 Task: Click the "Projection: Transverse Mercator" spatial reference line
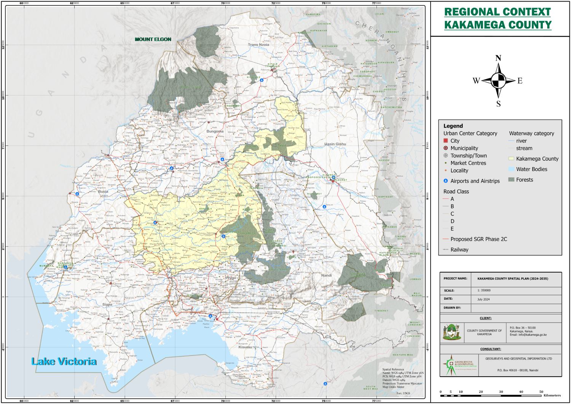(x=402, y=383)
